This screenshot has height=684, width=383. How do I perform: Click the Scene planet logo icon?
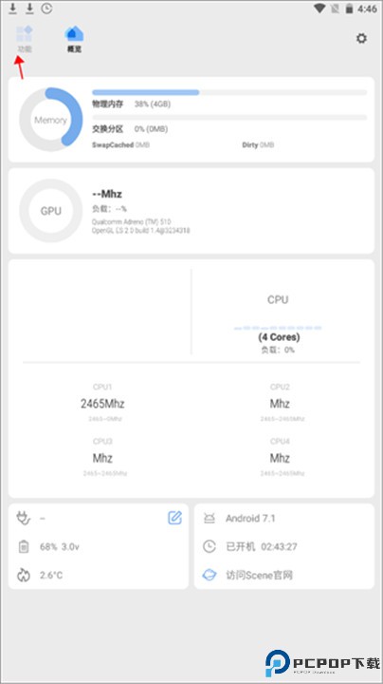coord(210,575)
